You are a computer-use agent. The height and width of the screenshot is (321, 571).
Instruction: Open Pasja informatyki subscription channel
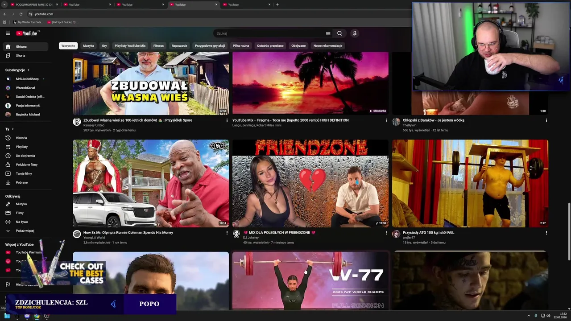27,106
